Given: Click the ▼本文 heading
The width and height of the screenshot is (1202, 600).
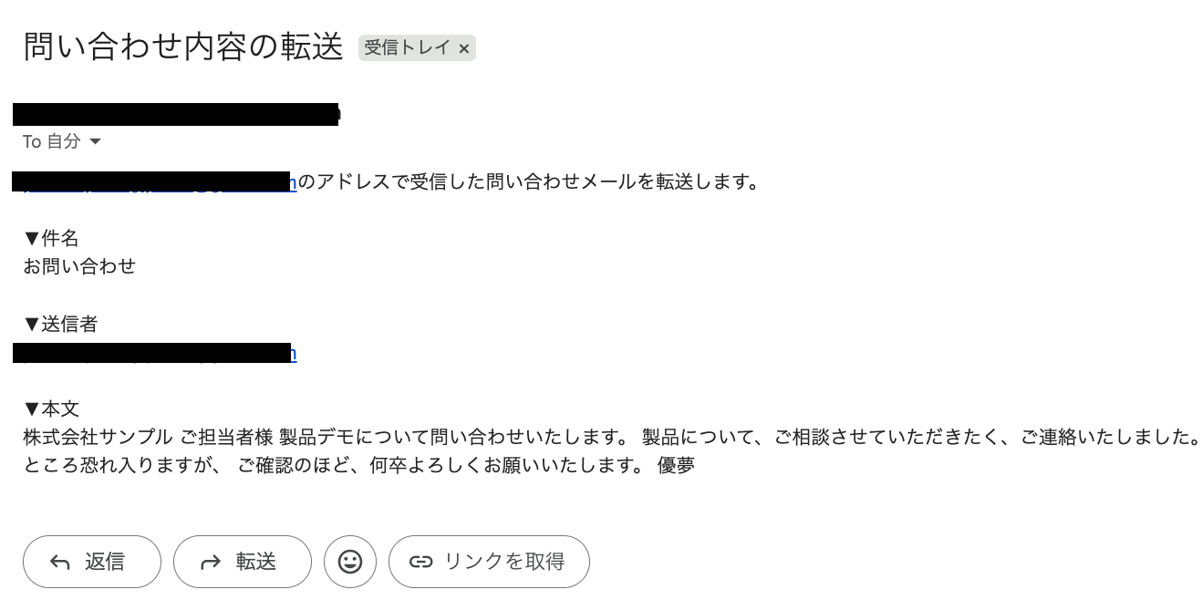Looking at the screenshot, I should (x=51, y=409).
